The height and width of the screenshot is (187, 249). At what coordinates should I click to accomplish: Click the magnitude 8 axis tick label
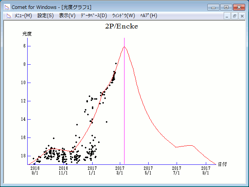point(25,64)
